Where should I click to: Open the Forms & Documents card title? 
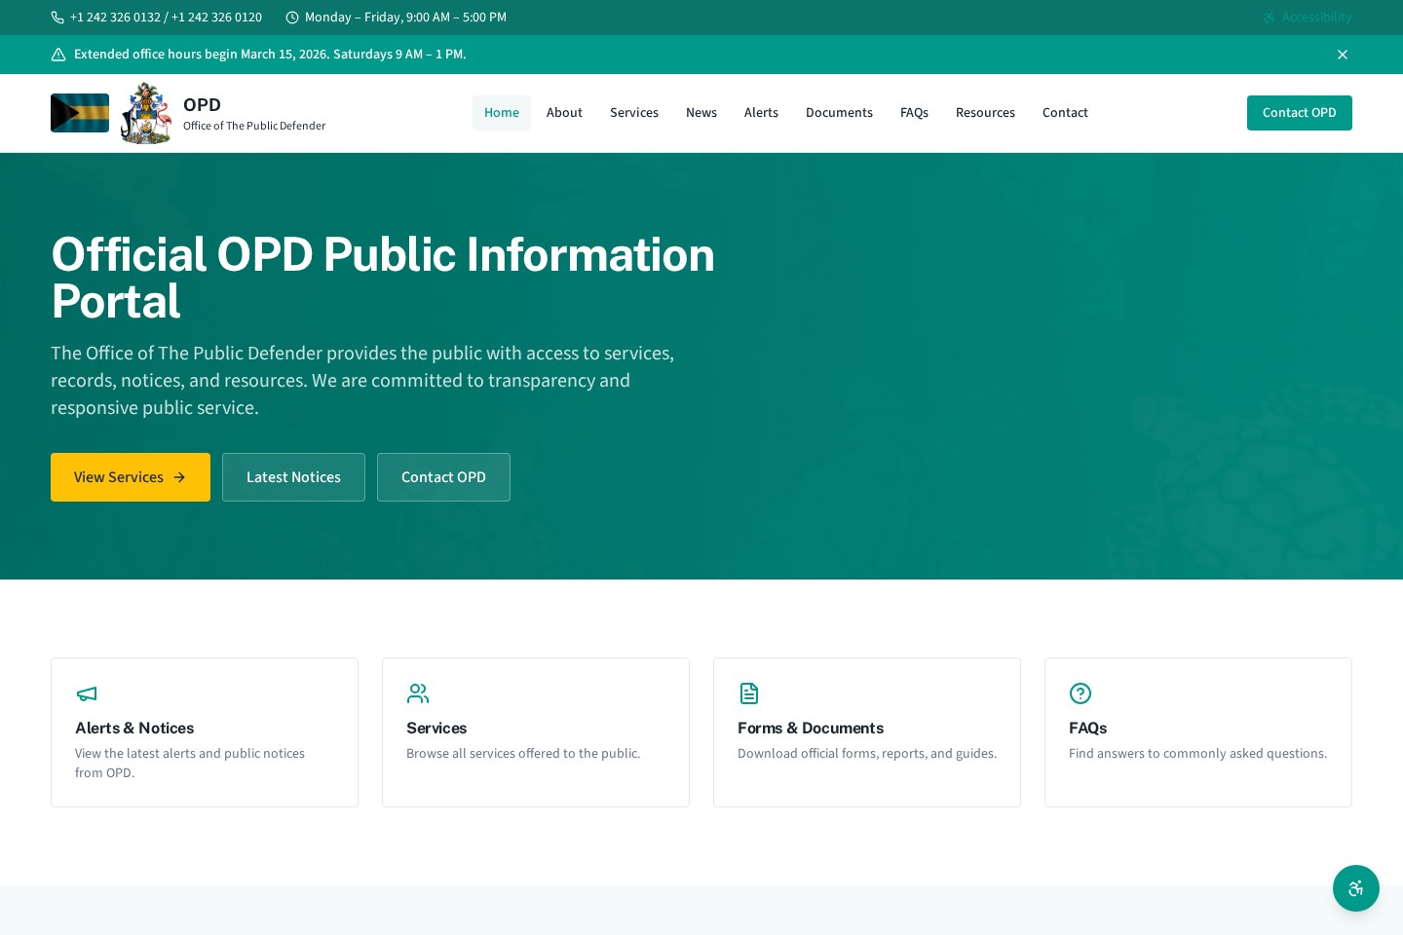click(x=811, y=729)
